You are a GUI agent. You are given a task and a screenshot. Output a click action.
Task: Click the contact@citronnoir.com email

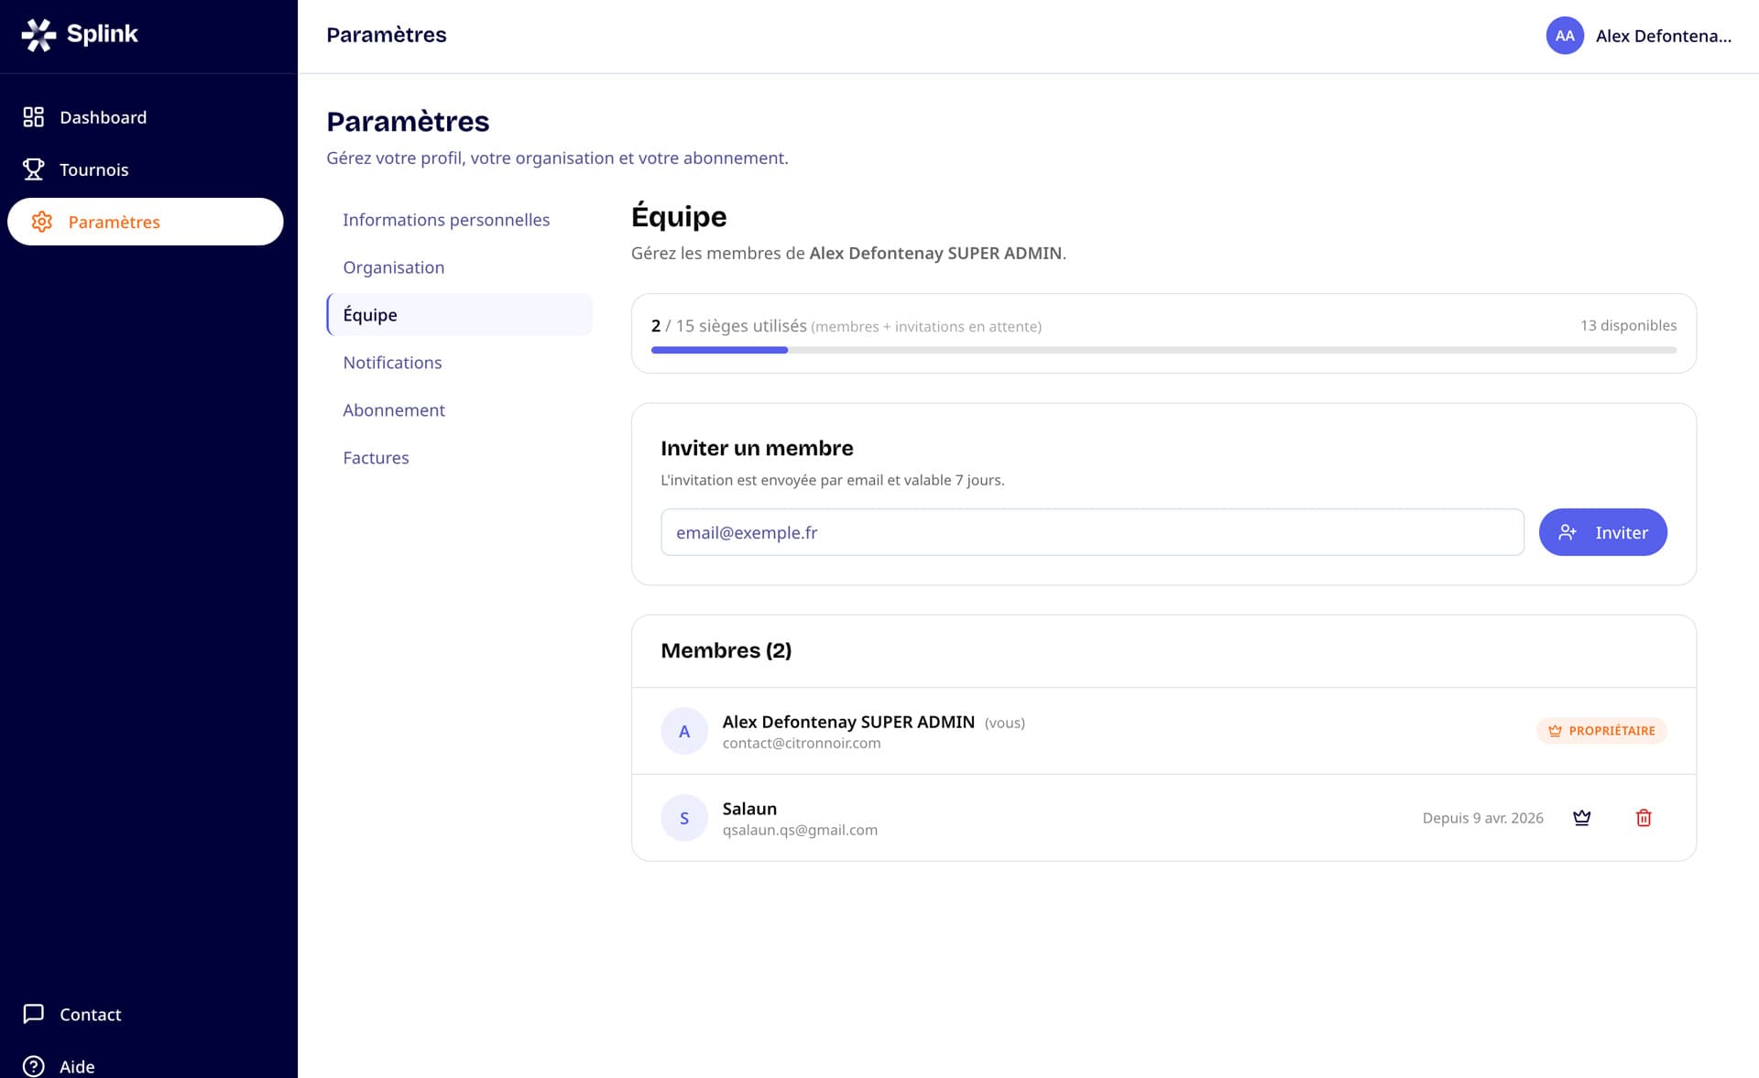coord(802,743)
